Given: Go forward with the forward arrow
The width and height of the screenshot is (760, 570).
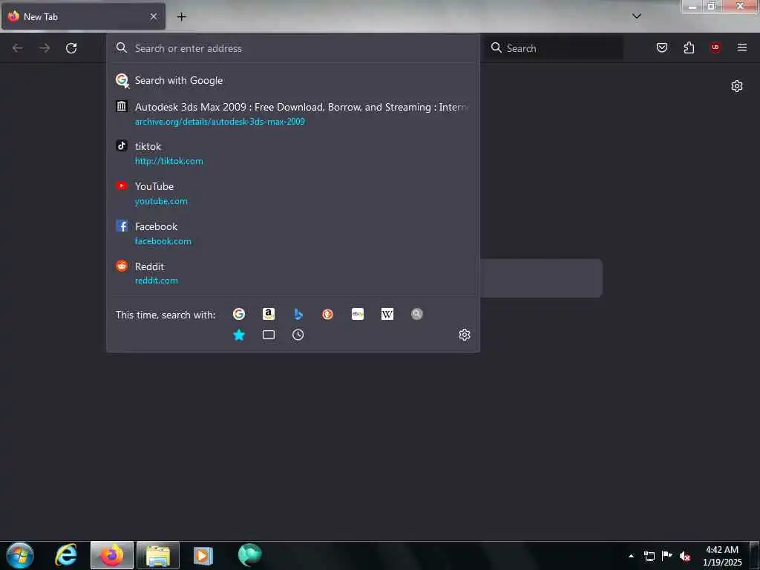Looking at the screenshot, I should pyautogui.click(x=45, y=48).
